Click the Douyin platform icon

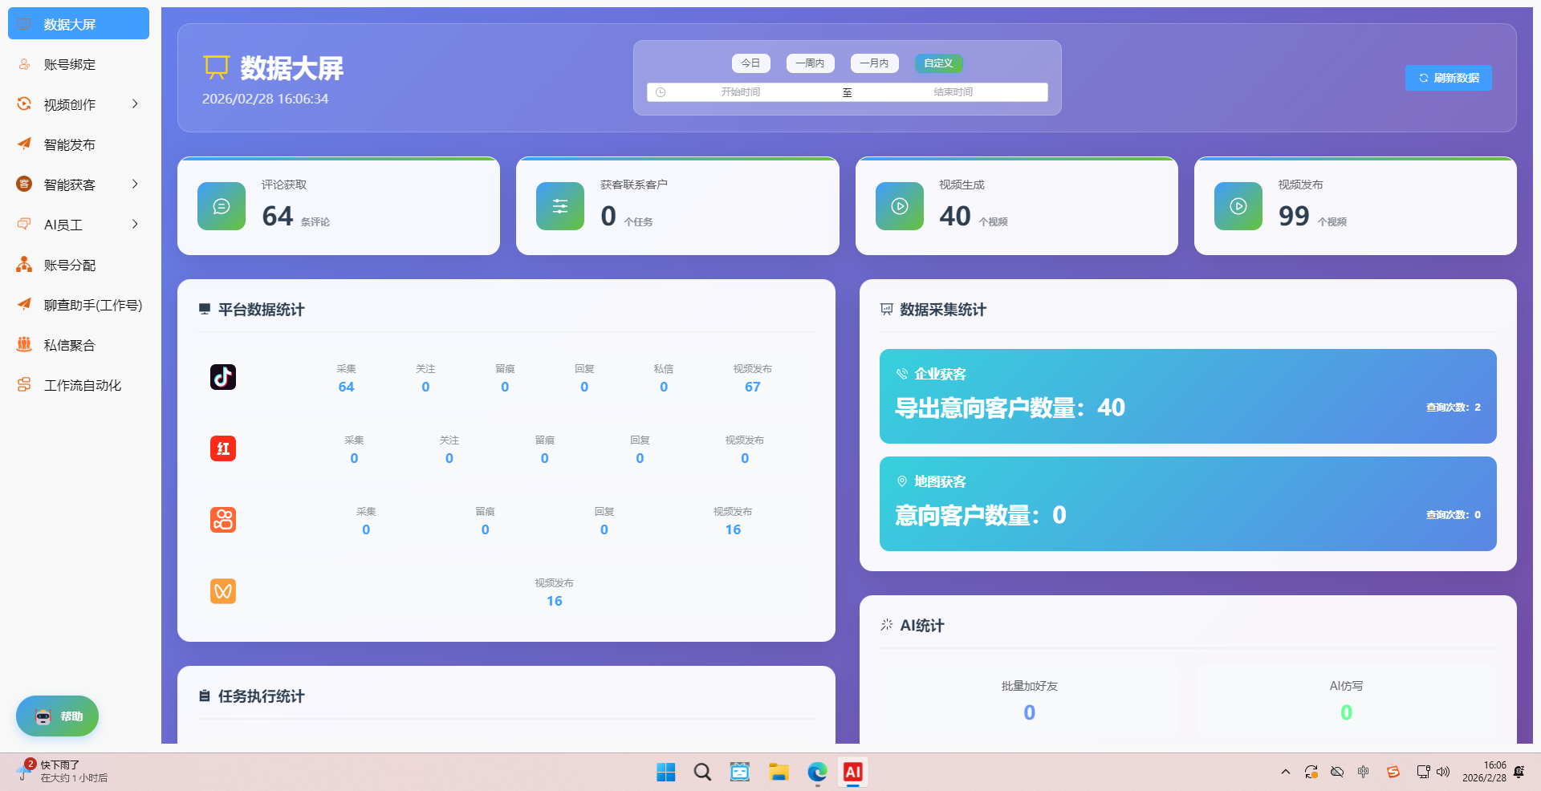(223, 377)
